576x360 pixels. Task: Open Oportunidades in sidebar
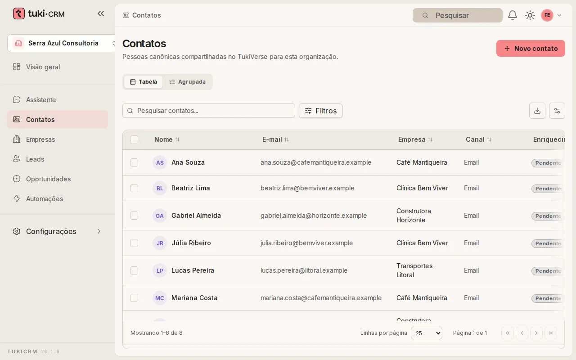click(58, 179)
